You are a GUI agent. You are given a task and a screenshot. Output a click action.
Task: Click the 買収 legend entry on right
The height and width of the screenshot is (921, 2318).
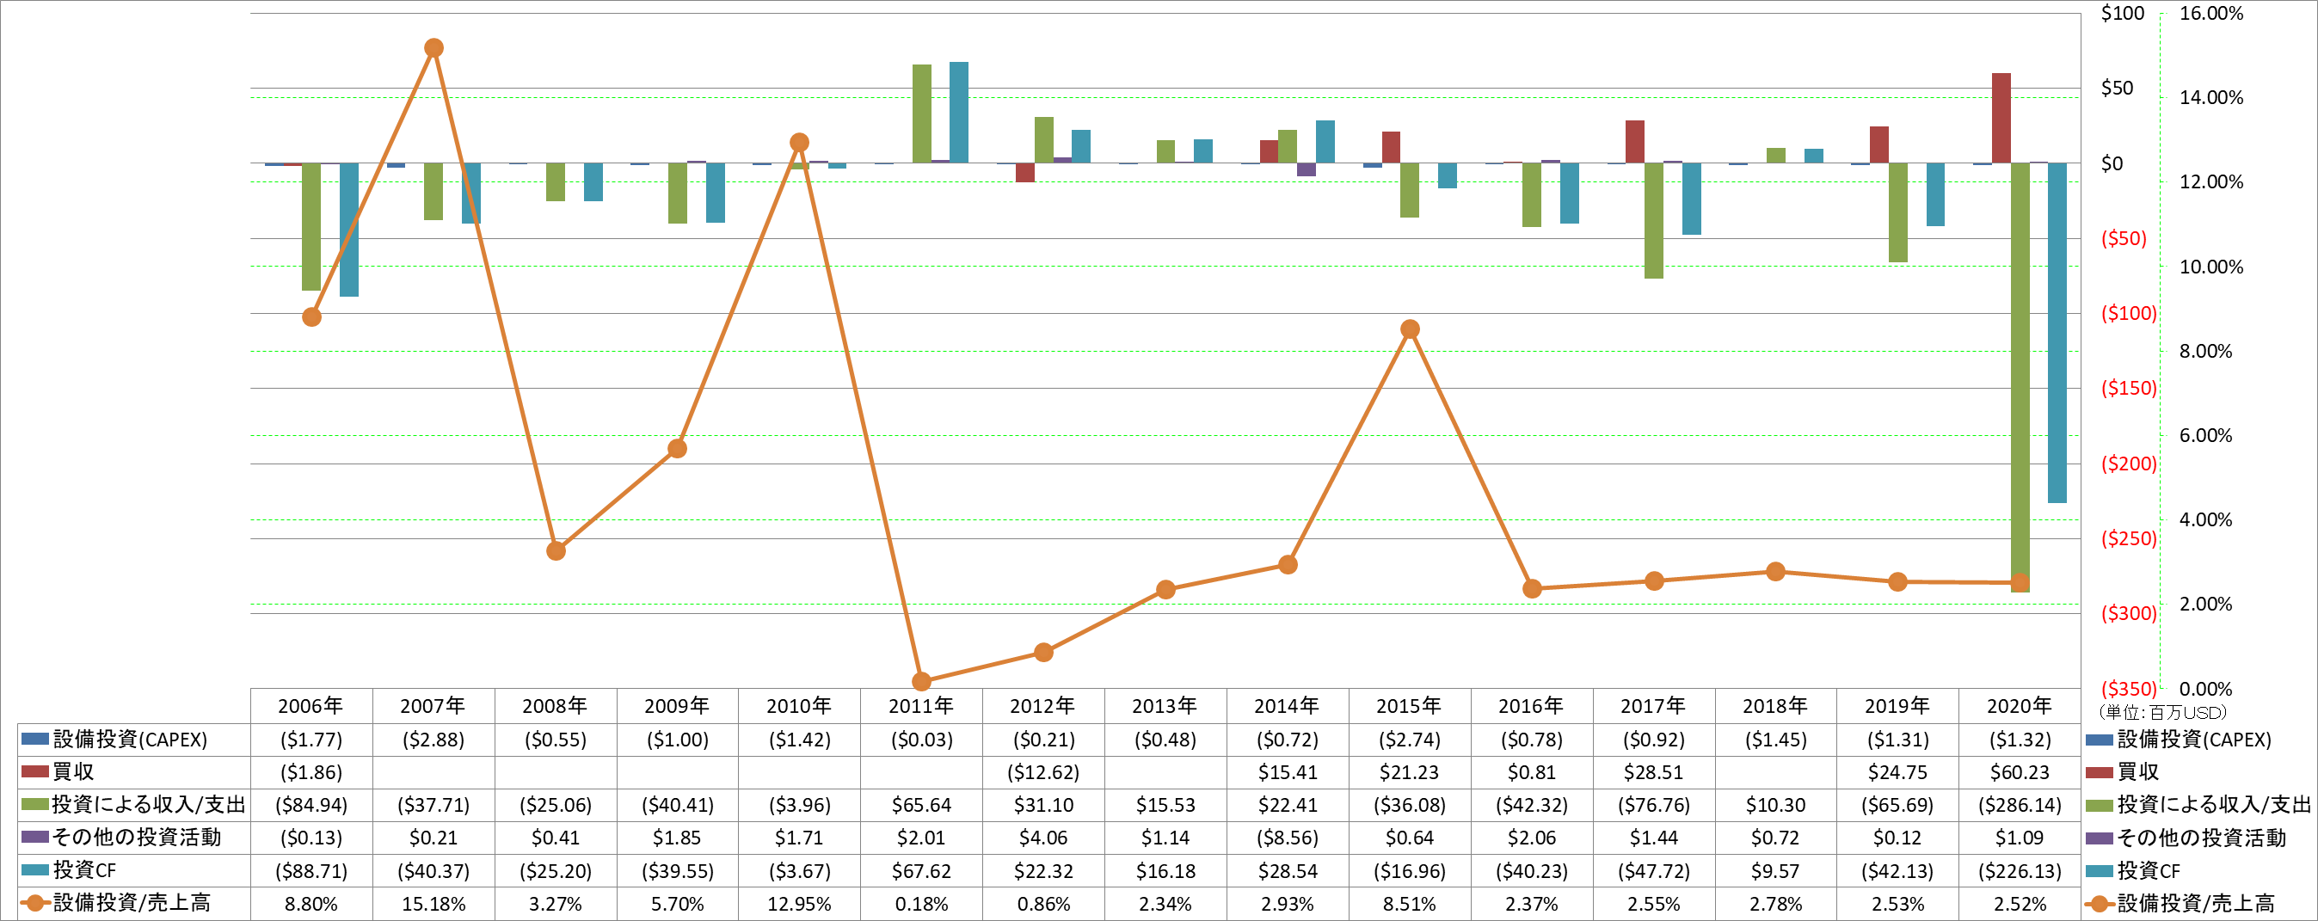[2137, 771]
